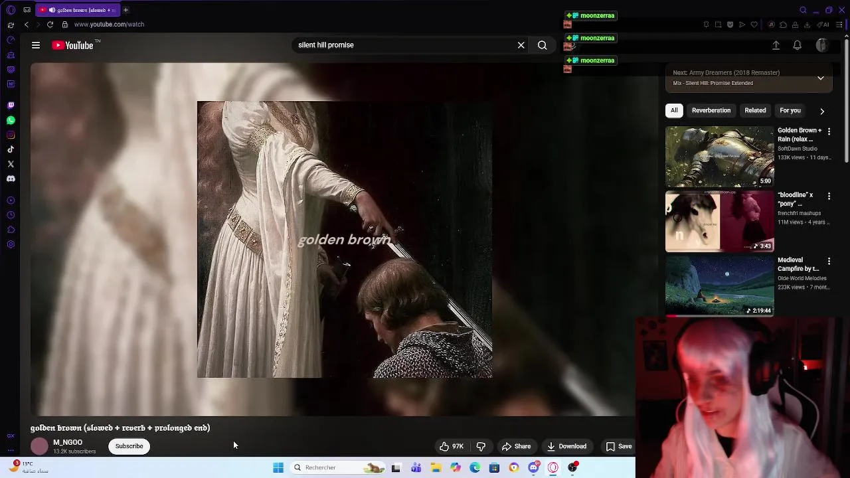850x478 pixels.
Task: Clear the search box with the X
Action: (521, 45)
